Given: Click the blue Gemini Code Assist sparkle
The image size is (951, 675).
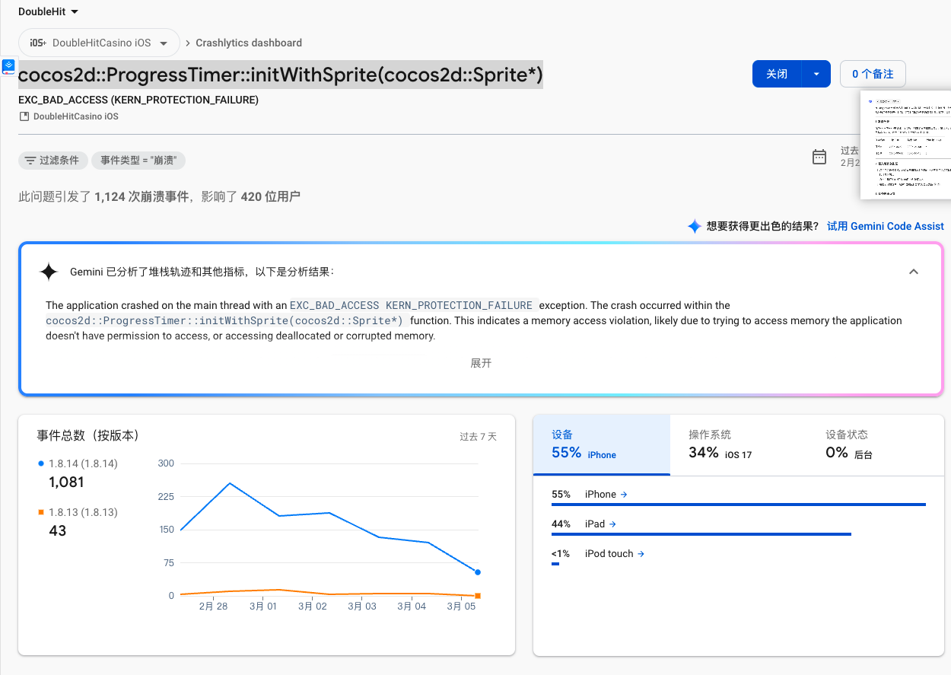Looking at the screenshot, I should click(x=694, y=226).
